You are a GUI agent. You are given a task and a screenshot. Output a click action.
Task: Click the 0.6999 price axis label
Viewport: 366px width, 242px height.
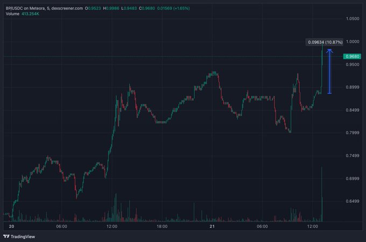click(x=353, y=179)
